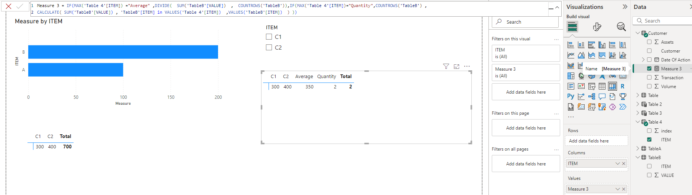Switch to the Build visual tab
Image resolution: width=692 pixels, height=195 pixels.
click(x=572, y=27)
